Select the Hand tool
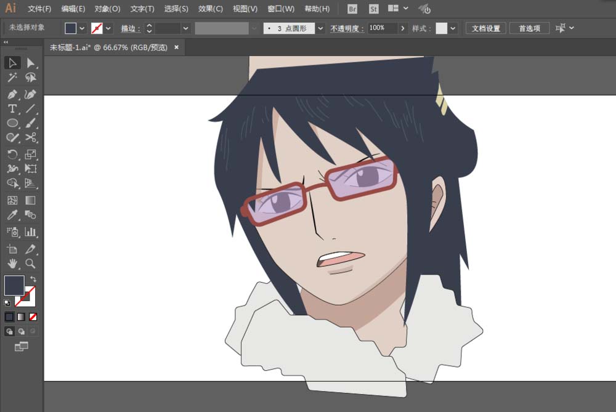 pyautogui.click(x=12, y=264)
